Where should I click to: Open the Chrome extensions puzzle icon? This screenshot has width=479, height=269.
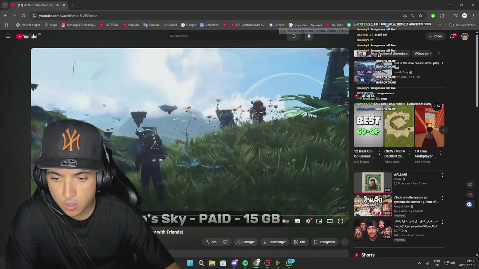coord(442,16)
